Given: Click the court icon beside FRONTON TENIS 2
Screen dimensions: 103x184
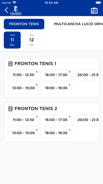Looking at the screenshot, I should pos(11,109).
